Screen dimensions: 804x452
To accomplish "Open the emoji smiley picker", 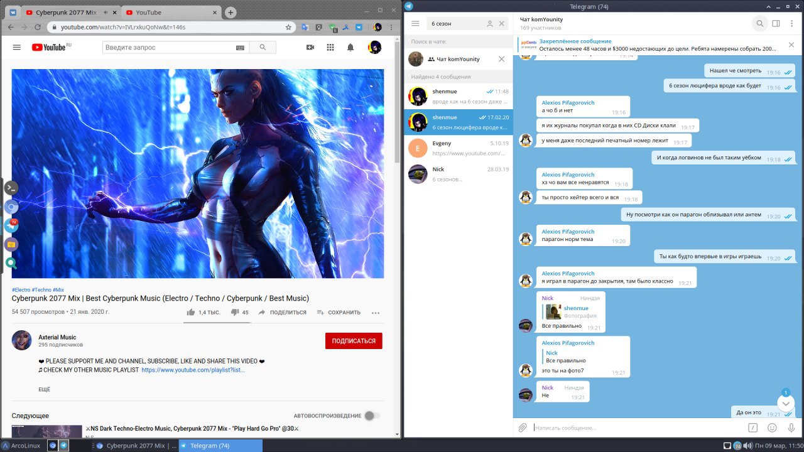I will (x=772, y=428).
